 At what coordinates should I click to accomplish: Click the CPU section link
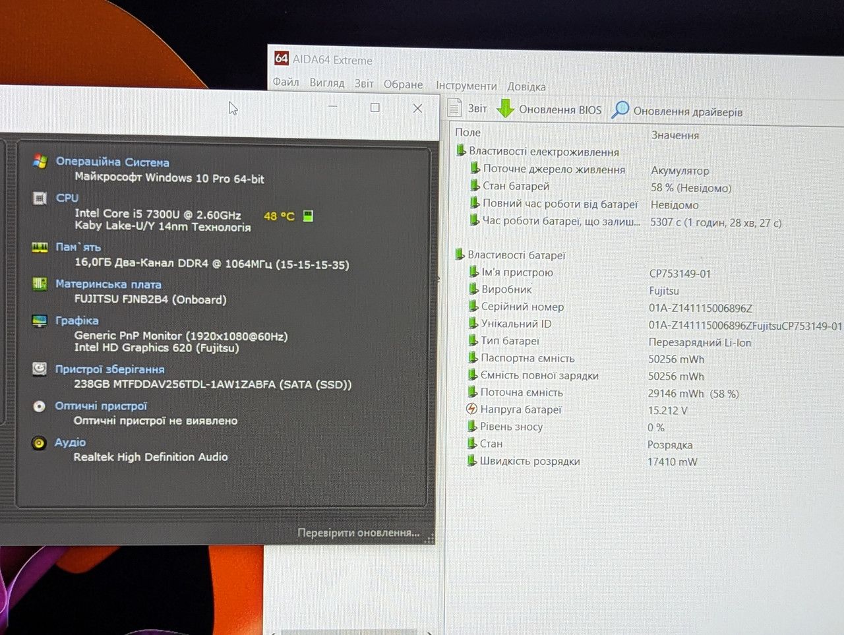point(67,198)
